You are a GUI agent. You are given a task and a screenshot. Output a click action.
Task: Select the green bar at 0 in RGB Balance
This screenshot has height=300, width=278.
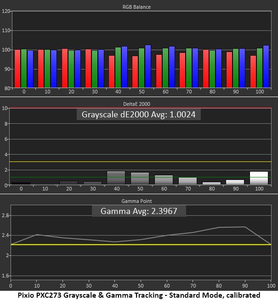(24, 69)
